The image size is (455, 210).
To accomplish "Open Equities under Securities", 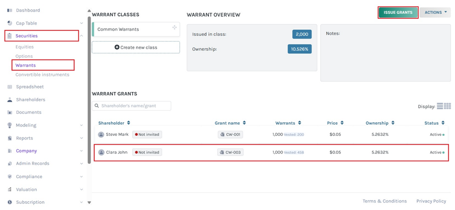I will click(x=24, y=47).
